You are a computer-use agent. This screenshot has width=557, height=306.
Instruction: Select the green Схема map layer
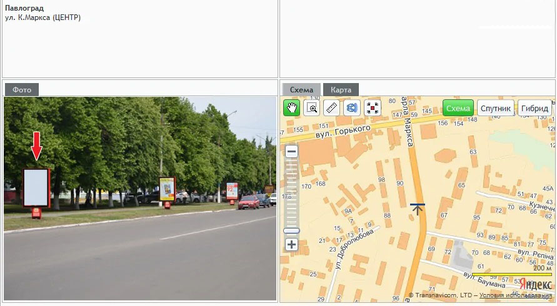458,108
